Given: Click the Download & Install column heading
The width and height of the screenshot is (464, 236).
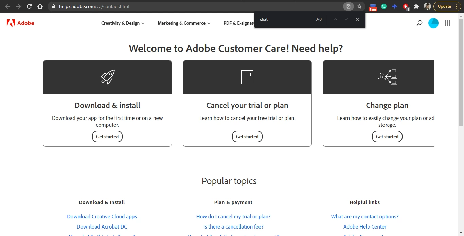Looking at the screenshot, I should click(x=102, y=202).
